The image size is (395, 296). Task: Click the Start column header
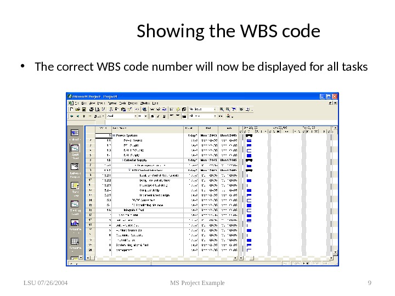(208, 128)
